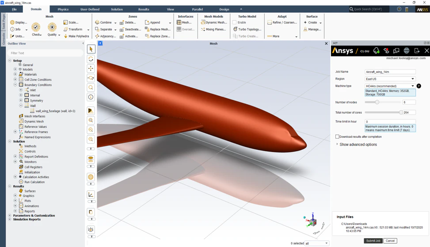Image resolution: width=430 pixels, height=247 pixels.
Task: Open the selection filter 'all' dropdown
Action: point(317,243)
